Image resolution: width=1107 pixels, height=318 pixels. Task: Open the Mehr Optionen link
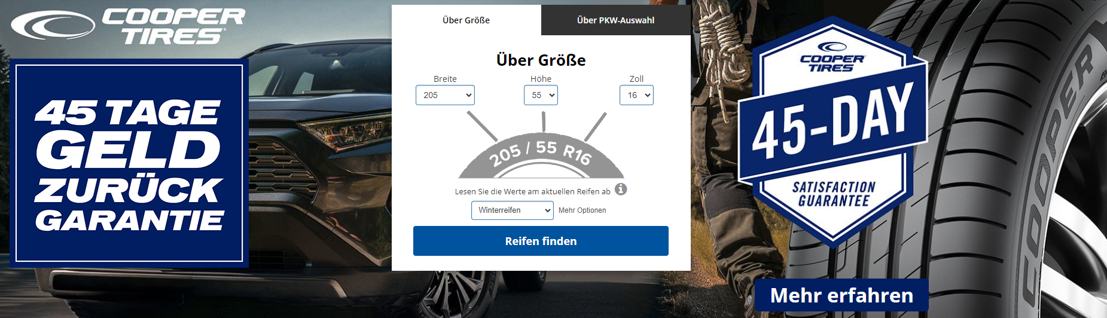tap(583, 210)
